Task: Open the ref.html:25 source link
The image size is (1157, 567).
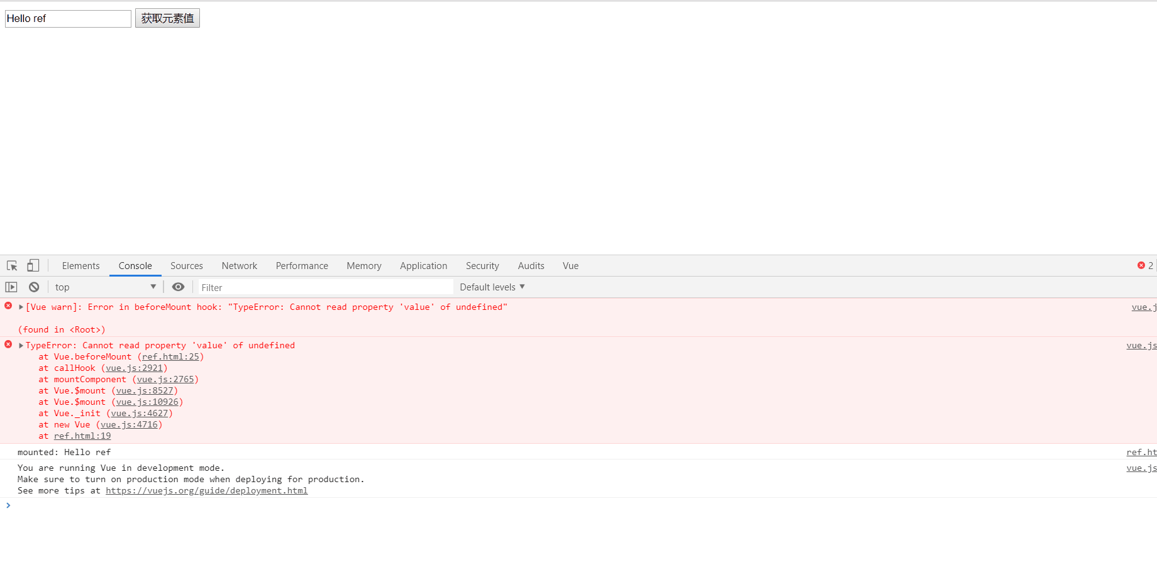Action: pyautogui.click(x=171, y=357)
